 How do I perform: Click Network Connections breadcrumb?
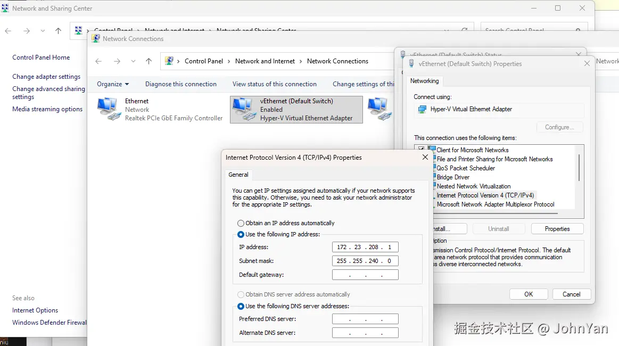[337, 61]
